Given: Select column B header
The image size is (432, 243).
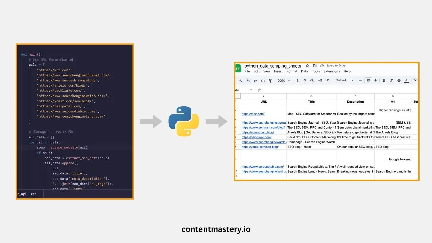Looking at the screenshot, I should pyautogui.click(x=312, y=96).
